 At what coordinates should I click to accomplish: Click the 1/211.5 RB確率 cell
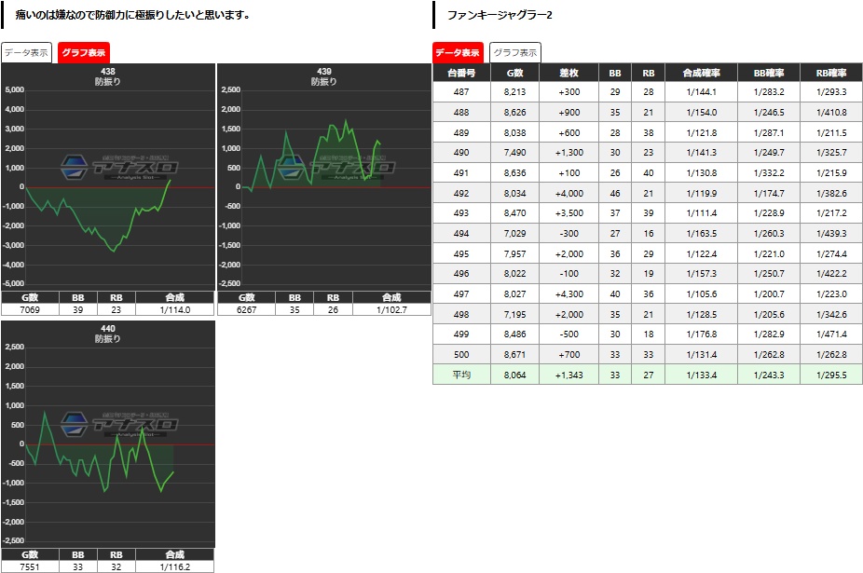(x=831, y=132)
